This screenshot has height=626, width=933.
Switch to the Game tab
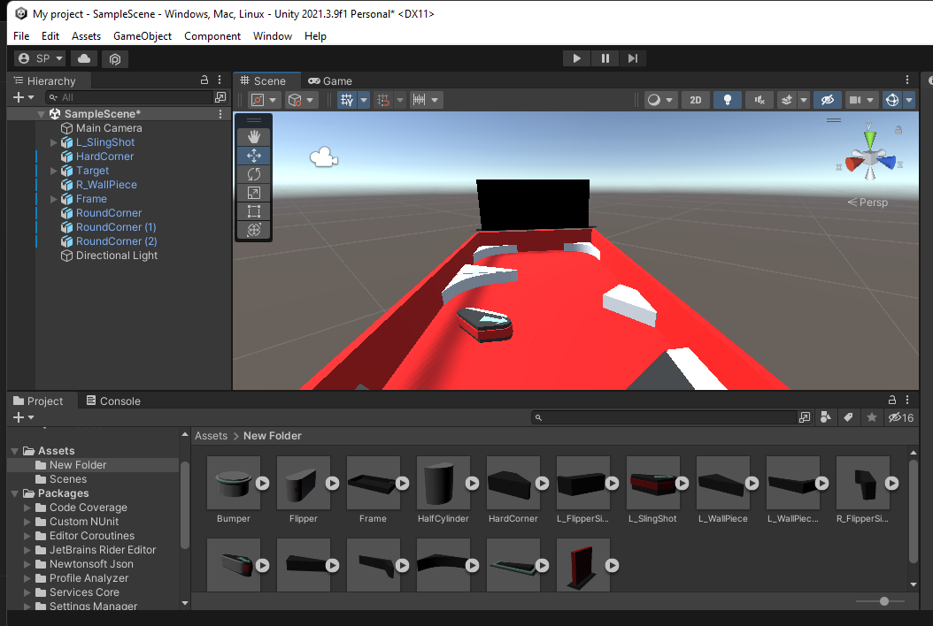tap(330, 80)
